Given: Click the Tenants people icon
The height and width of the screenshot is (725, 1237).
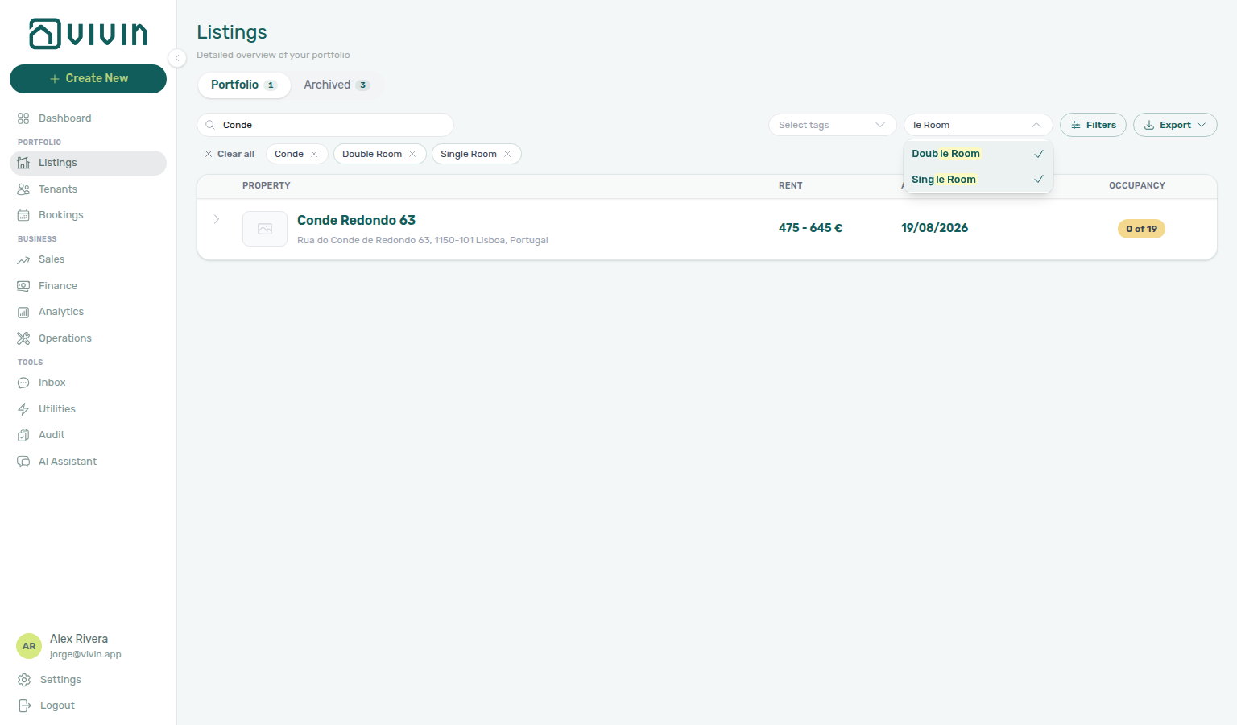Looking at the screenshot, I should pyautogui.click(x=23, y=189).
